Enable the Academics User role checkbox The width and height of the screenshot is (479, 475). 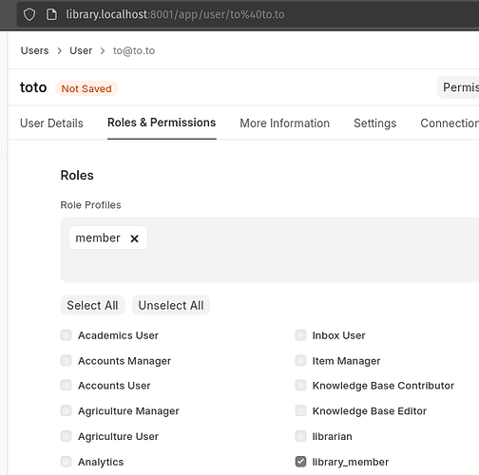click(x=66, y=335)
